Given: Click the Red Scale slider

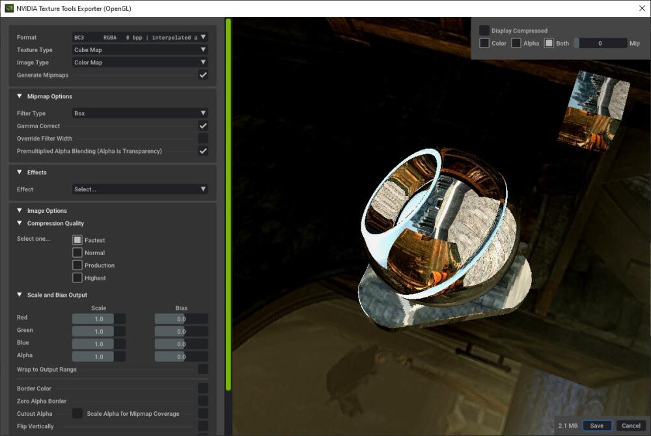Looking at the screenshot, I should click(99, 319).
